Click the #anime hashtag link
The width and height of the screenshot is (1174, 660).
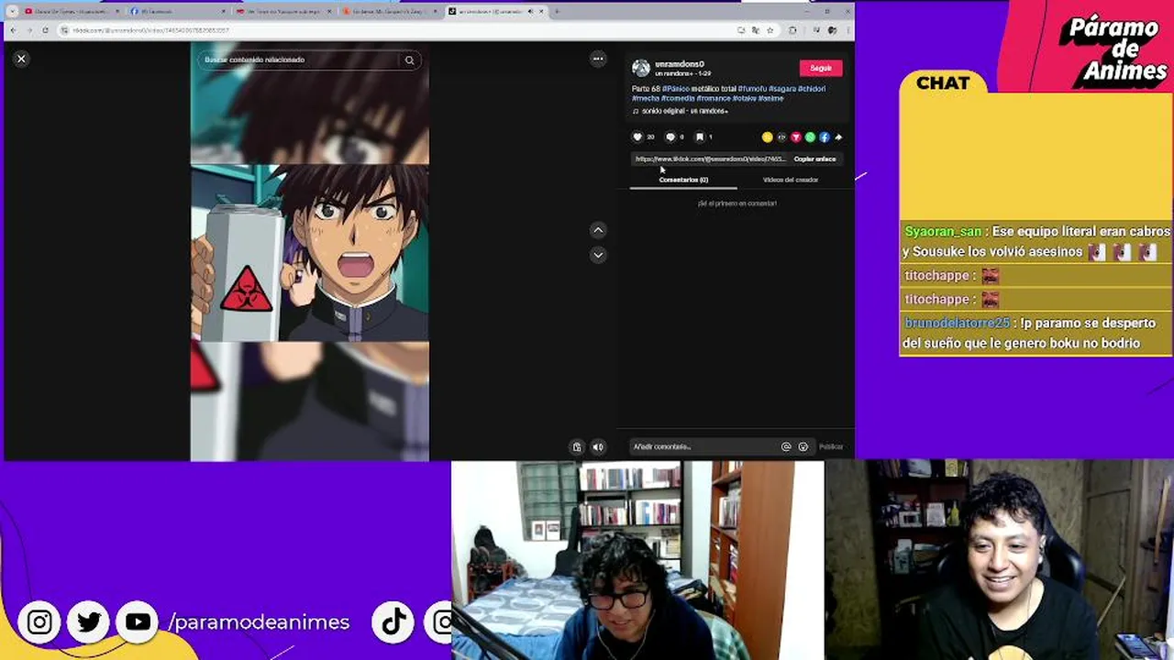point(770,98)
